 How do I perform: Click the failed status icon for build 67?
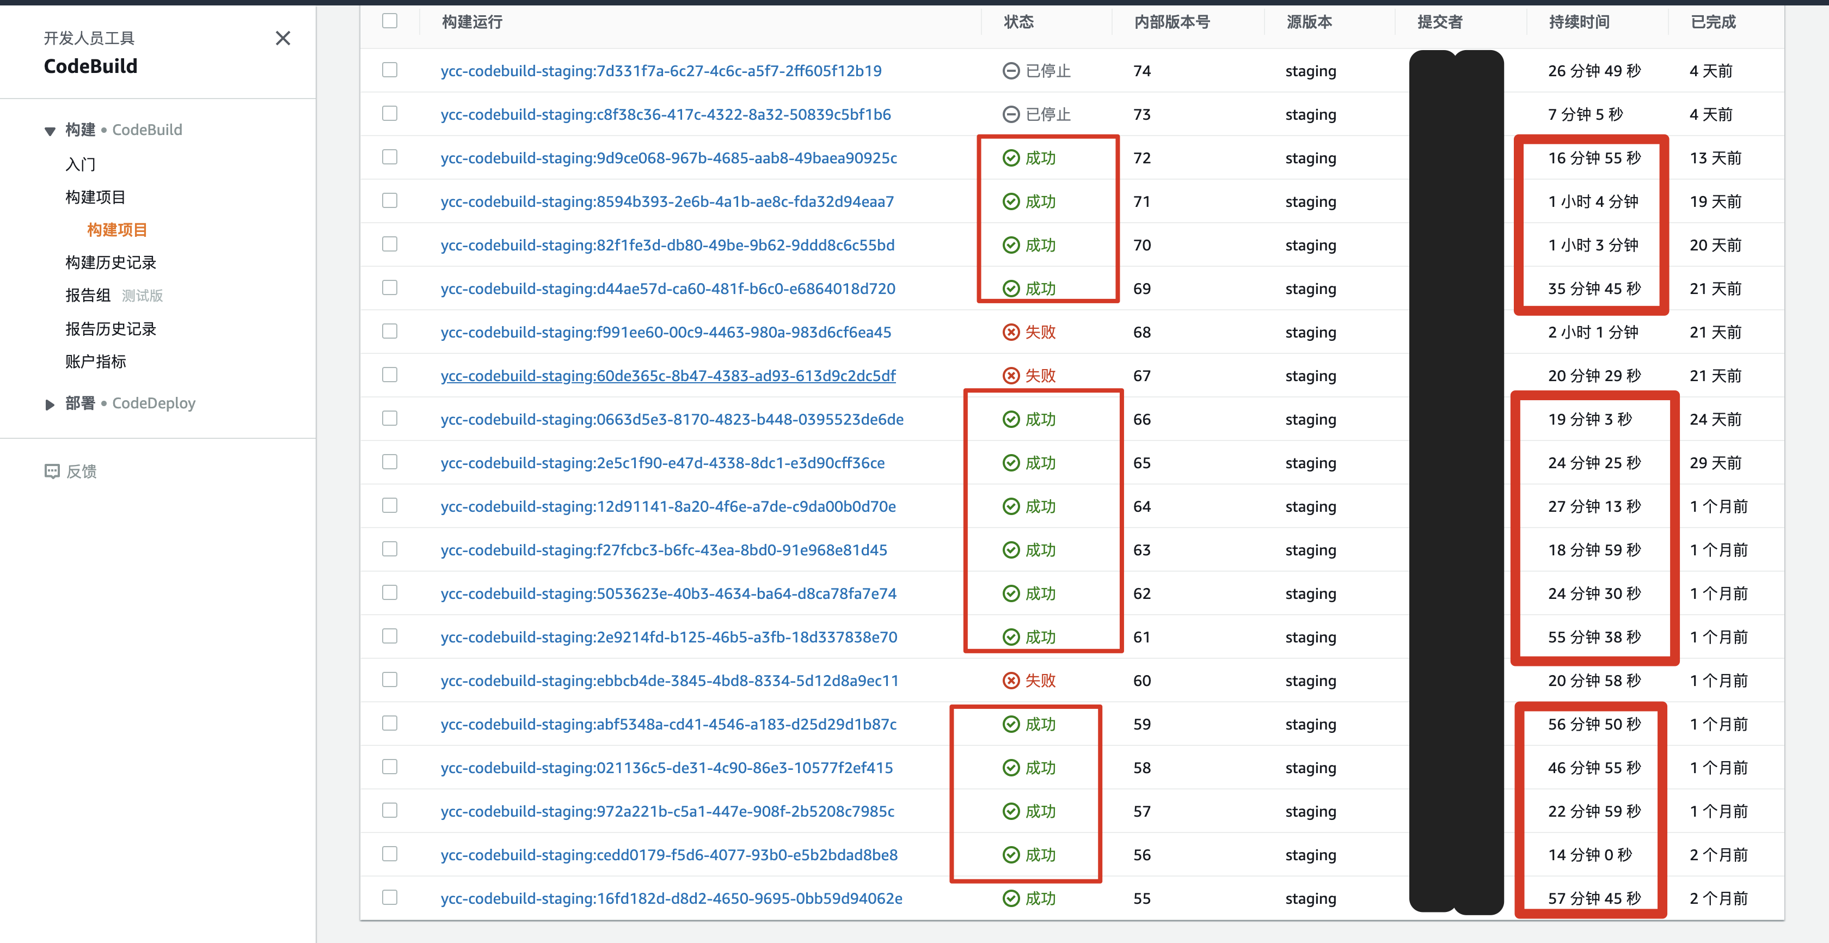coord(1010,376)
